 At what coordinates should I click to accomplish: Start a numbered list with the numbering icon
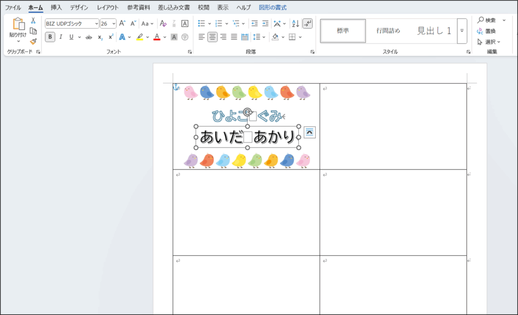(219, 23)
